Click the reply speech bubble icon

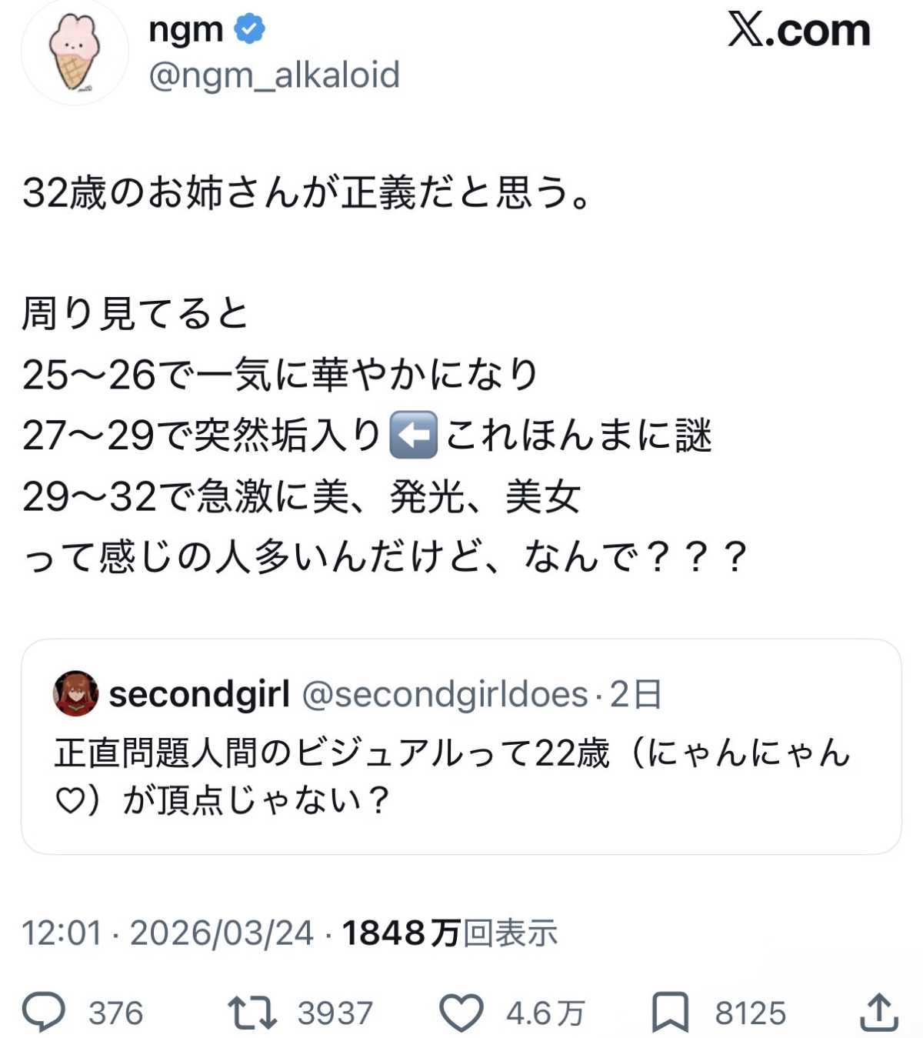click(44, 1013)
